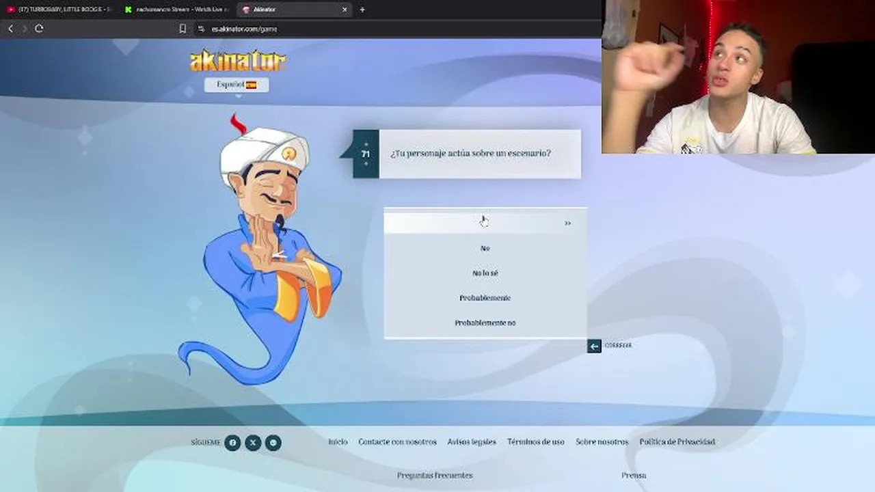Click the Corregir back arrow icon

(594, 346)
